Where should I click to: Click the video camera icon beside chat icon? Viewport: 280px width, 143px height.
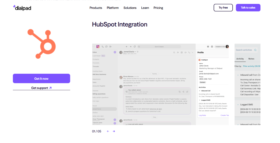pyautogui.click(x=110, y=47)
